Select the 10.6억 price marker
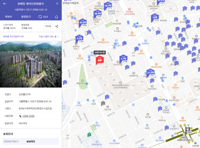200x148 pixels. 83,23
